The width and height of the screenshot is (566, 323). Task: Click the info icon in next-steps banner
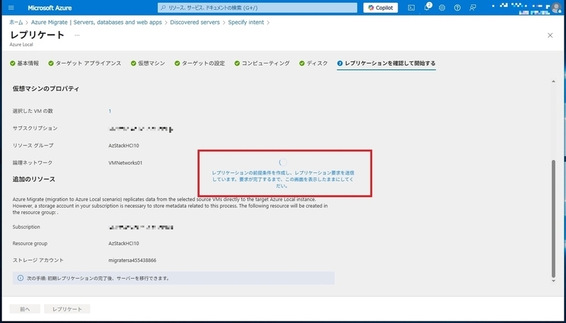tap(21, 278)
